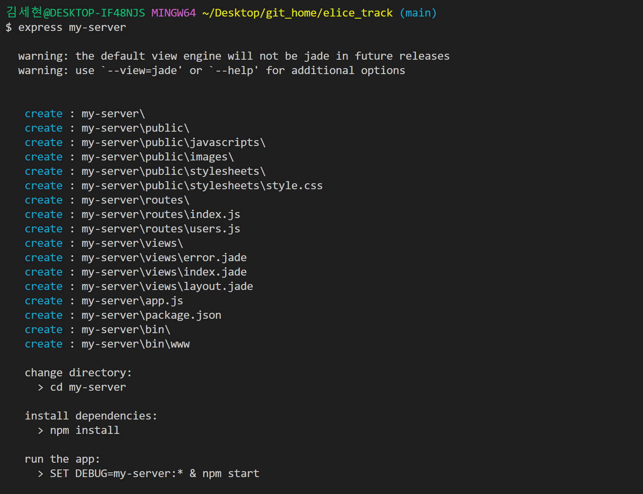Click the line 'my-server\views\index.jade'
Viewport: 643px width, 494px height.
[164, 272]
